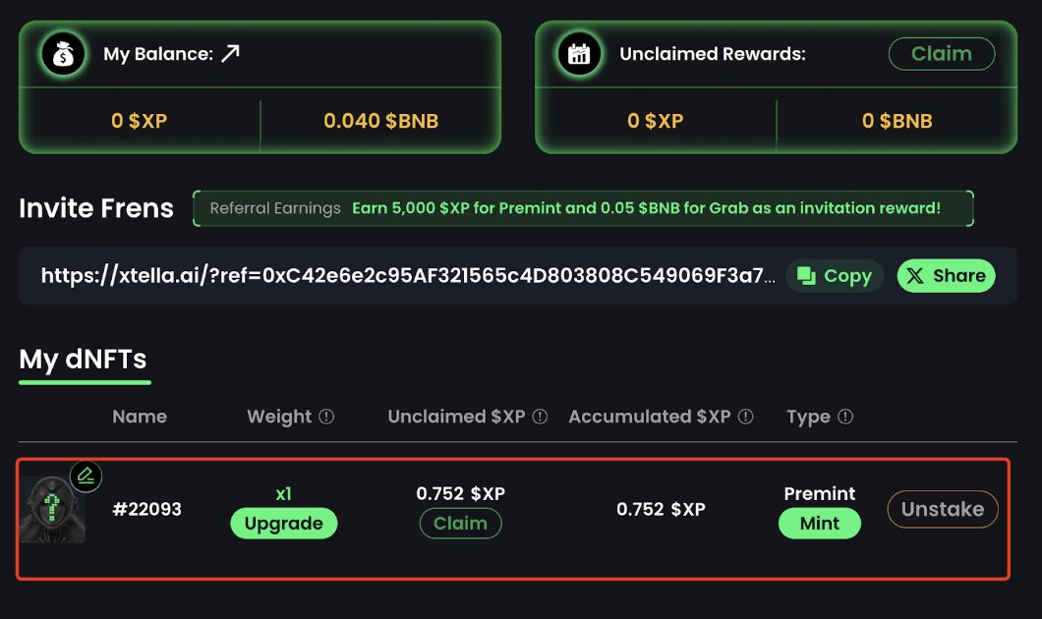Click the edit pencil icon on dNFT avatar
The height and width of the screenshot is (619, 1042).
point(87,478)
